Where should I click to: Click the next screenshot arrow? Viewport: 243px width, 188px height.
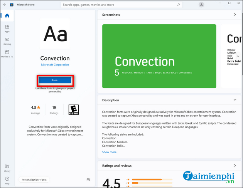[x=238, y=56]
